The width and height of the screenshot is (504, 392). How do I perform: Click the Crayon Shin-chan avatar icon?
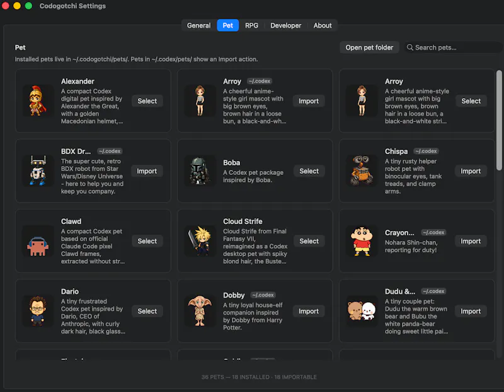coord(362,241)
